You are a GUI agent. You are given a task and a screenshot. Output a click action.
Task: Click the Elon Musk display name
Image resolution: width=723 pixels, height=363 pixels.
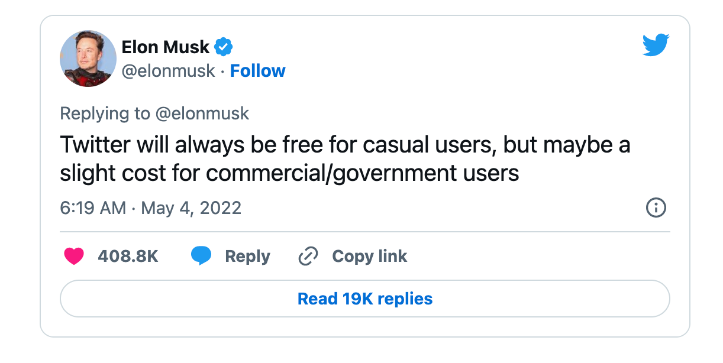(166, 46)
